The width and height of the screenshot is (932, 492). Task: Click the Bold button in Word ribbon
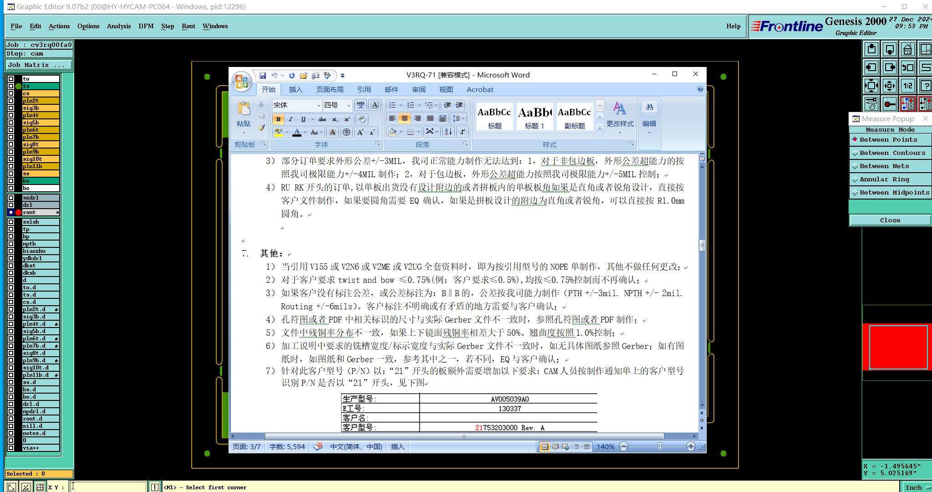[x=278, y=119]
